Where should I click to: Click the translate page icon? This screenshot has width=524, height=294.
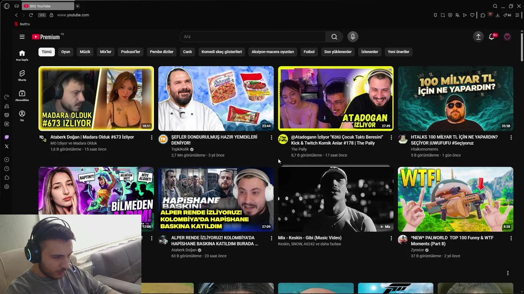[457, 15]
